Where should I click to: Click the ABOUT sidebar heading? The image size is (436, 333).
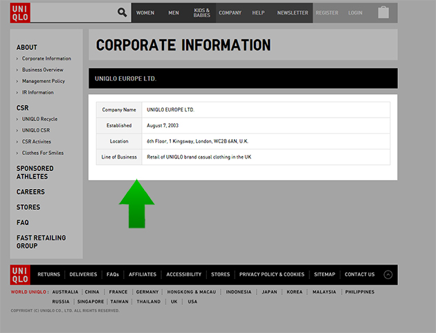(27, 47)
